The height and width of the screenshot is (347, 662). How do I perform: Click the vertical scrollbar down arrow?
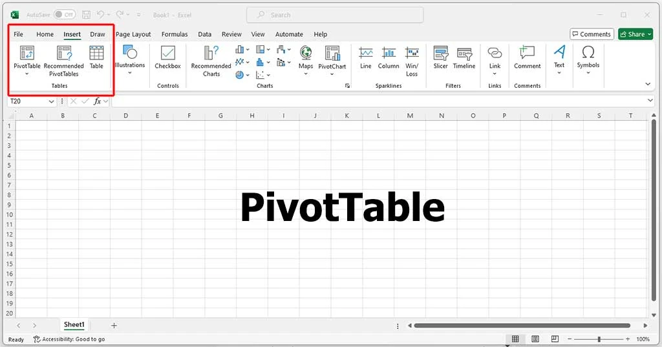pos(654,315)
